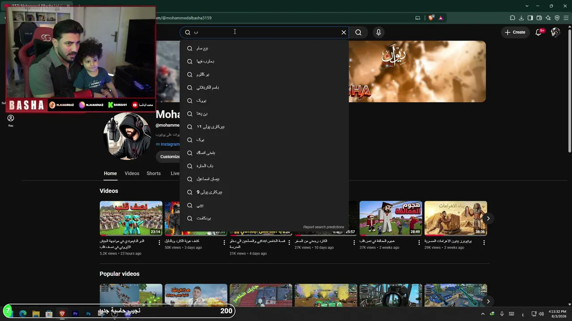Open the browser extensions puzzle menu

512,18
